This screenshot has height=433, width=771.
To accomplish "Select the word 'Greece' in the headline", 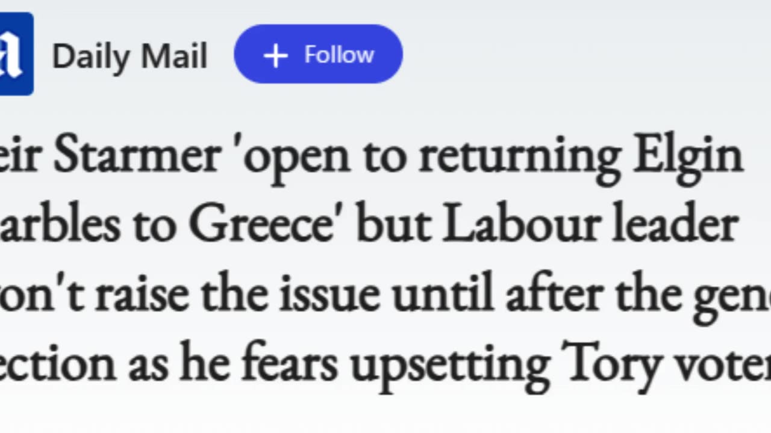I will 261,225.
